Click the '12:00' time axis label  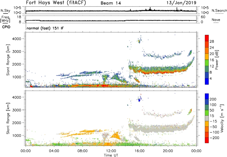tap(111, 151)
